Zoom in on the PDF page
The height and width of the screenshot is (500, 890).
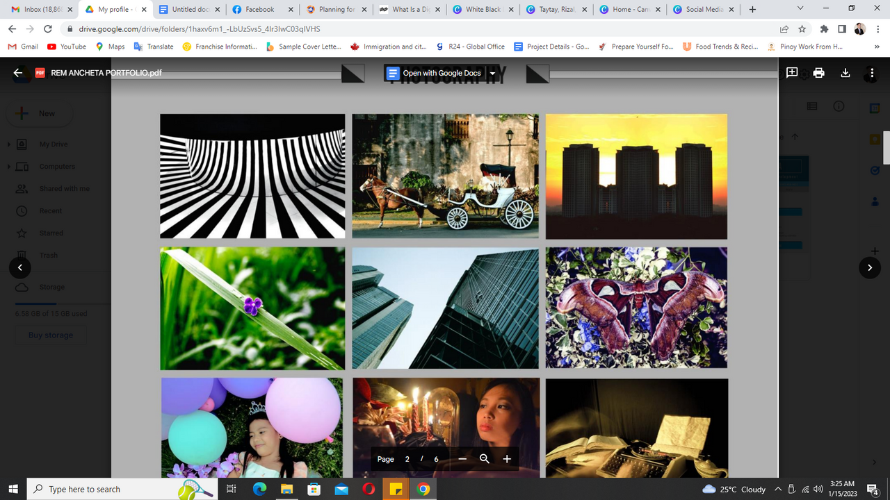pyautogui.click(x=507, y=459)
